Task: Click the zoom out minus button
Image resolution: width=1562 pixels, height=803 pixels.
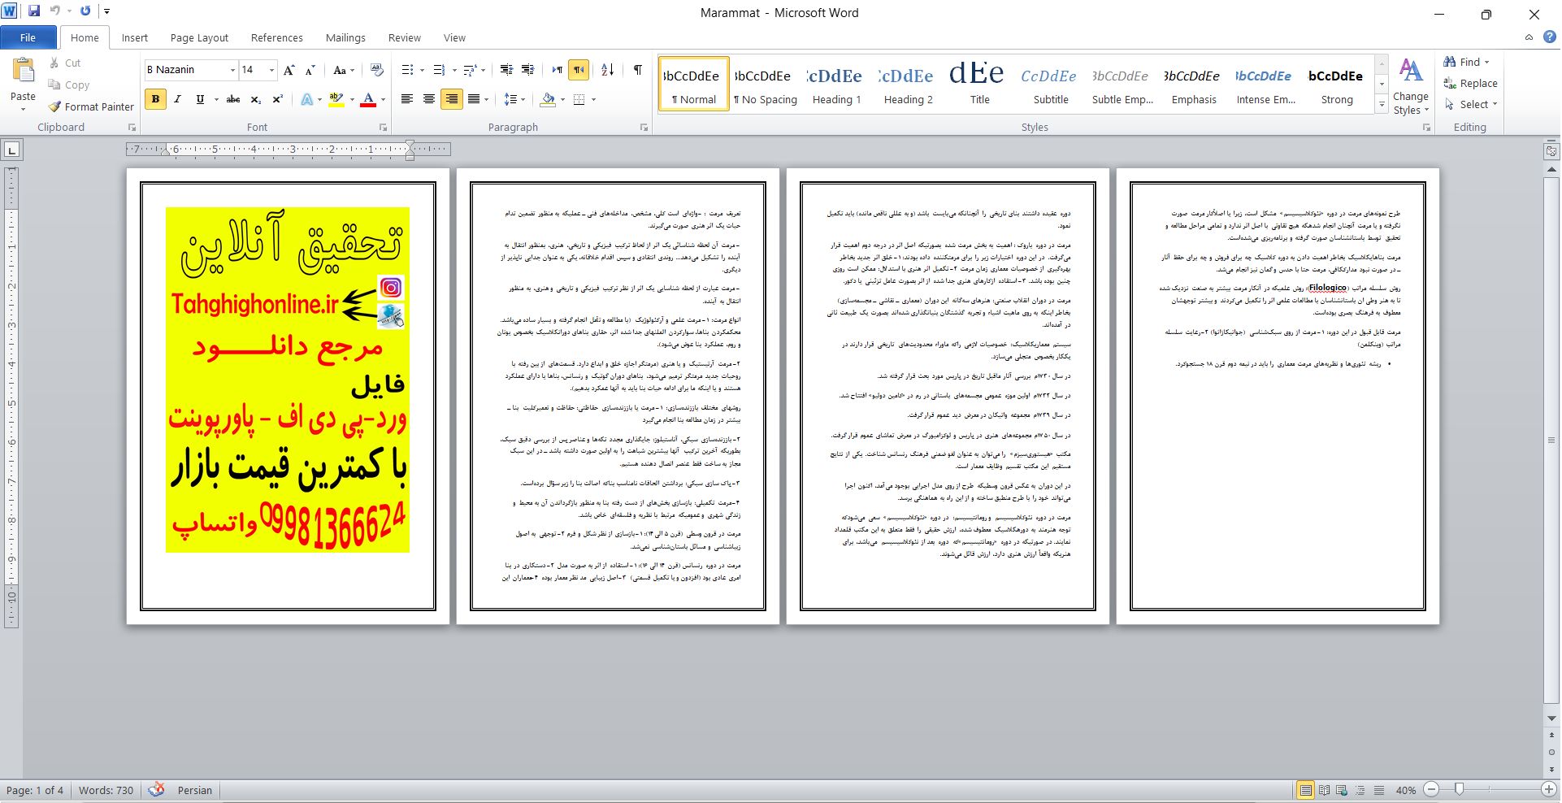Action: (x=1432, y=789)
